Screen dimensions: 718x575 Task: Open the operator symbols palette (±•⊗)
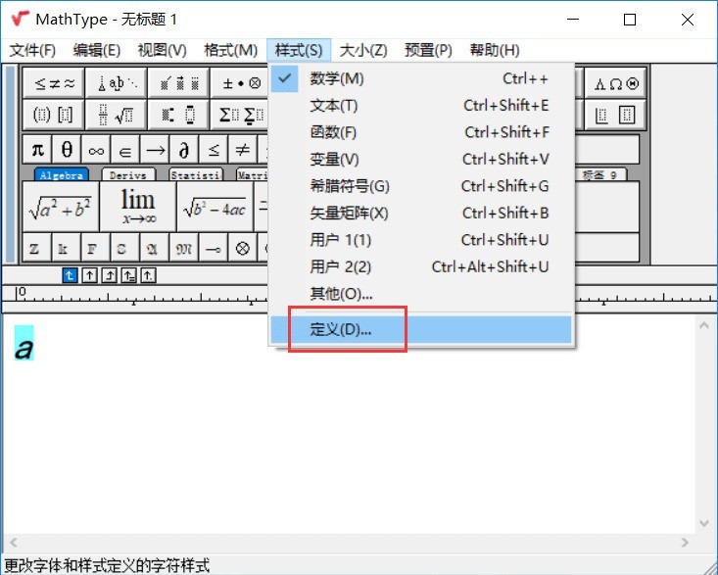[240, 83]
